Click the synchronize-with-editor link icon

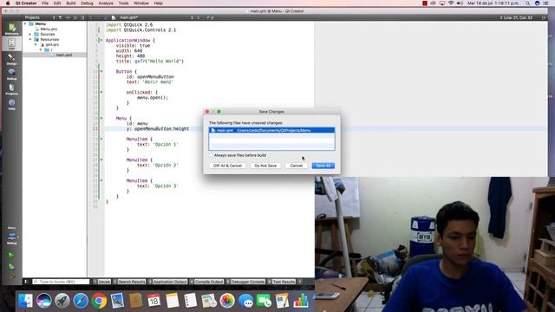(68, 17)
